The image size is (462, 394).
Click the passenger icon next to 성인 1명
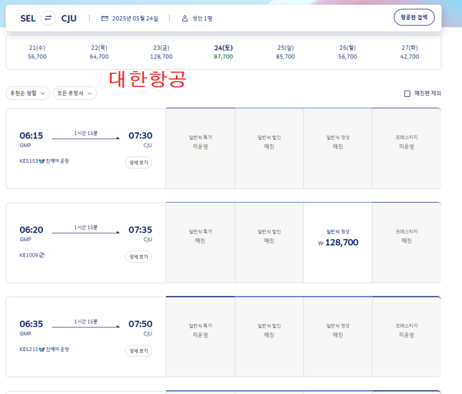[185, 19]
